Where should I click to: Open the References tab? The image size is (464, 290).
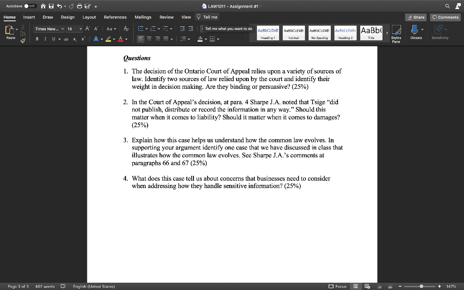pyautogui.click(x=115, y=17)
